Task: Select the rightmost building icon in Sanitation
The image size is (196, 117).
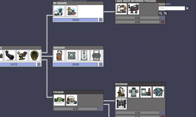Action: (x=96, y=55)
